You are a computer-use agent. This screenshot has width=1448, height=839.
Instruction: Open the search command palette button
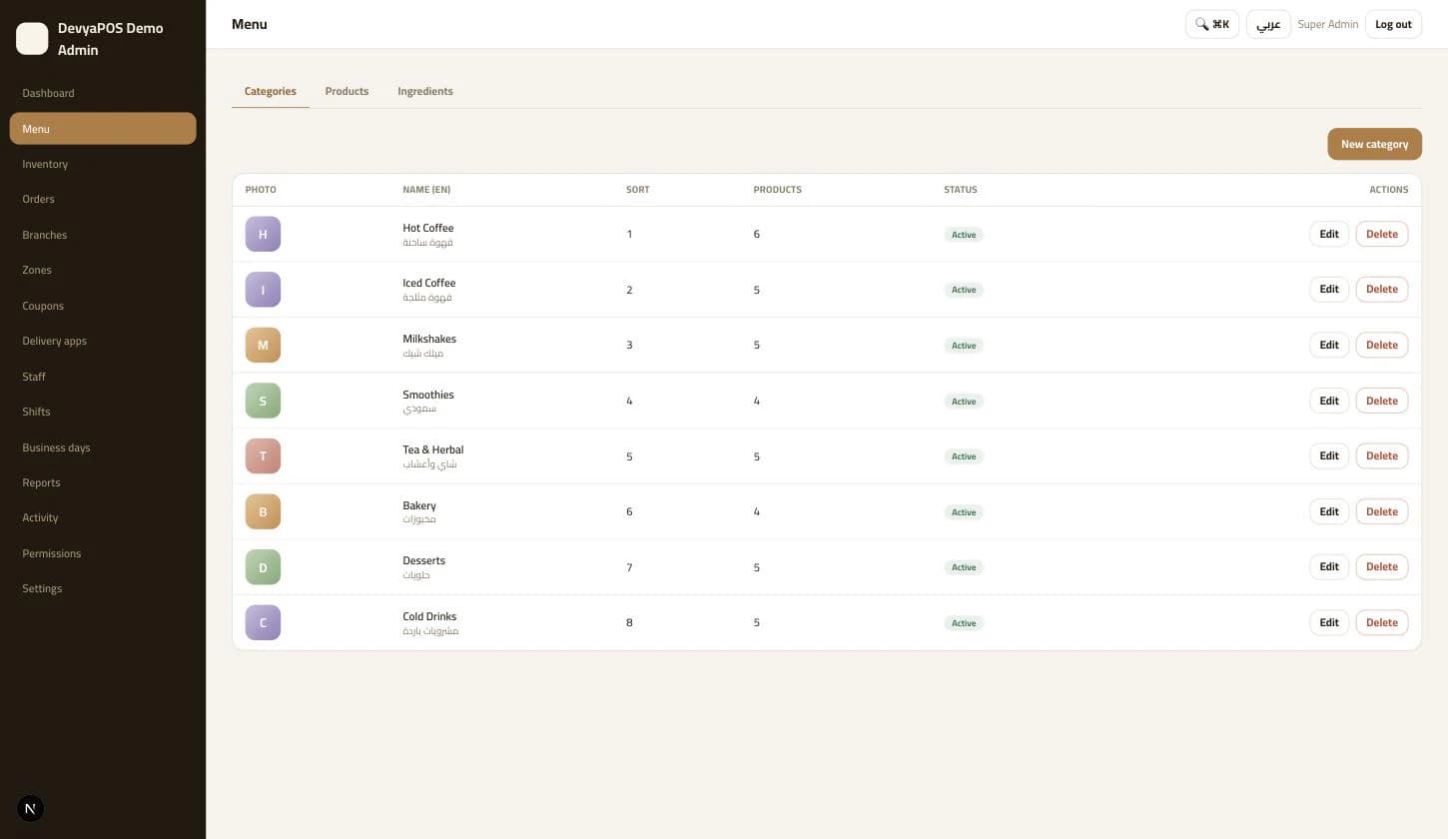coord(1211,24)
